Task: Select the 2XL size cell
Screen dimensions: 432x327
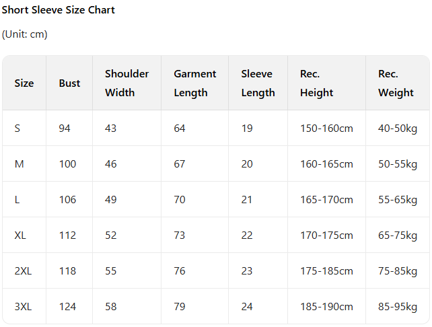Action: click(23, 271)
